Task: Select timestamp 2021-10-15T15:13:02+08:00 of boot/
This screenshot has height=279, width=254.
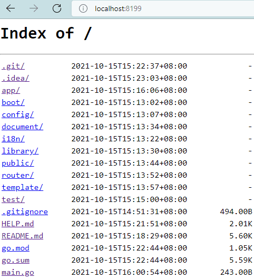Action: click(129, 102)
